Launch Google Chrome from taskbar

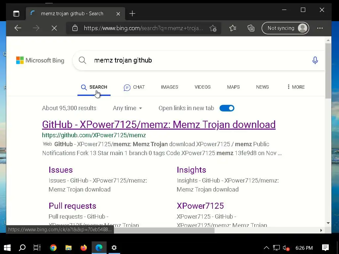[53, 248]
